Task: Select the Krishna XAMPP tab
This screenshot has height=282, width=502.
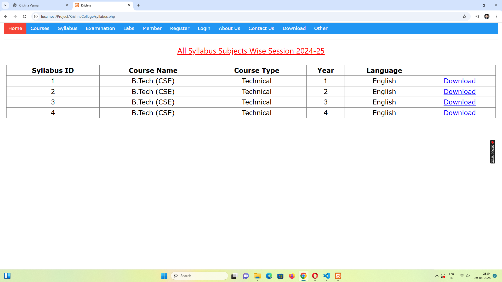Action: (x=103, y=5)
